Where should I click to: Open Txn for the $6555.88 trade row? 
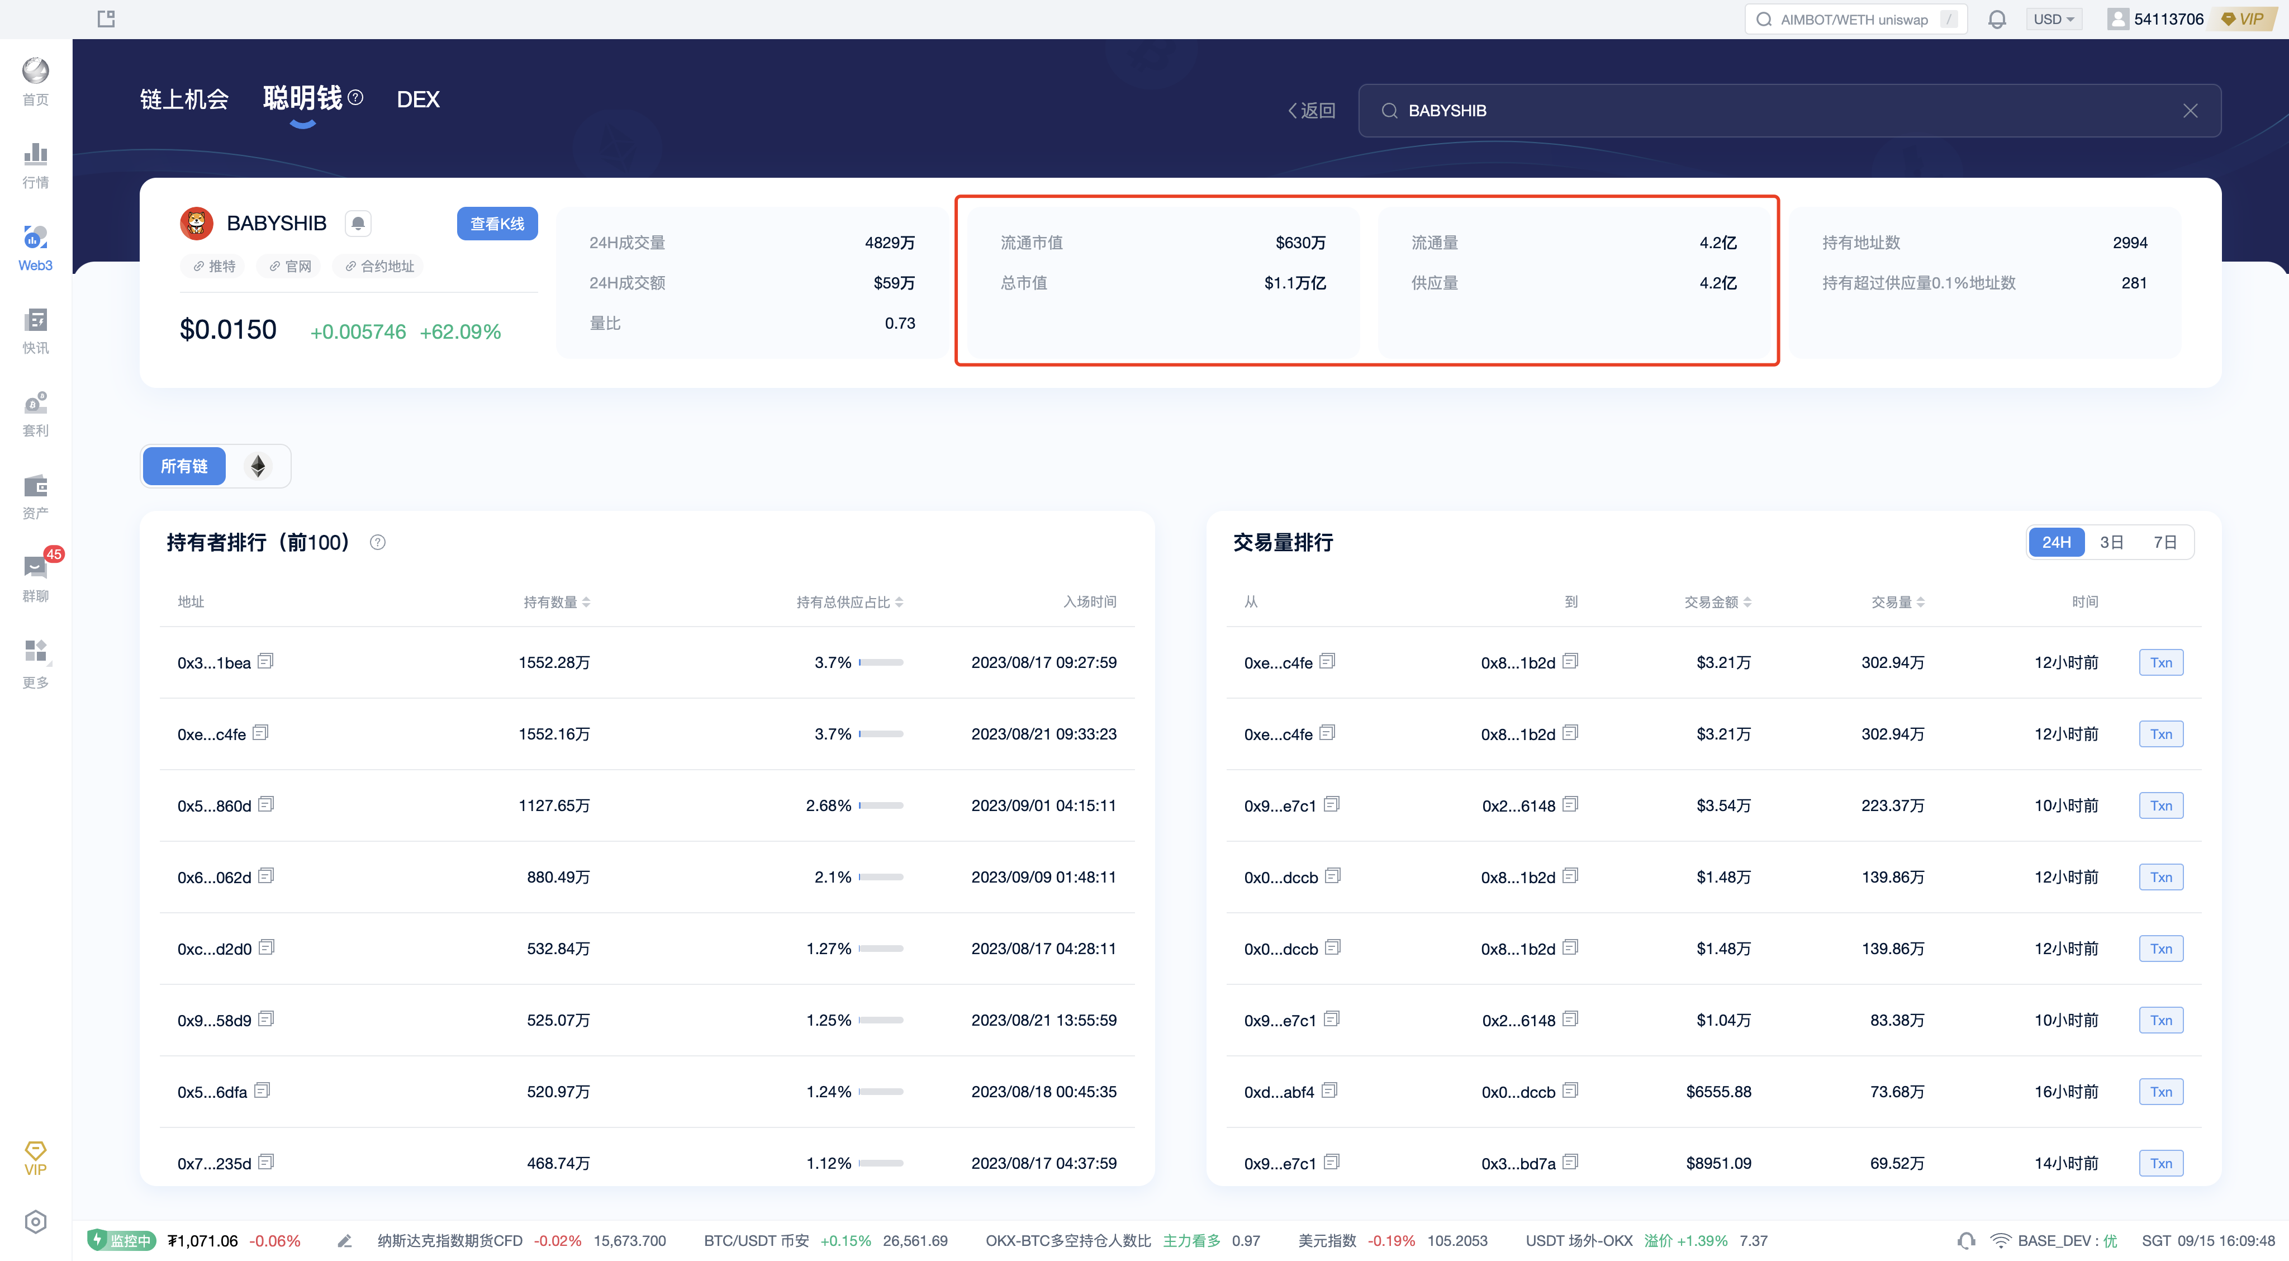click(x=2161, y=1091)
